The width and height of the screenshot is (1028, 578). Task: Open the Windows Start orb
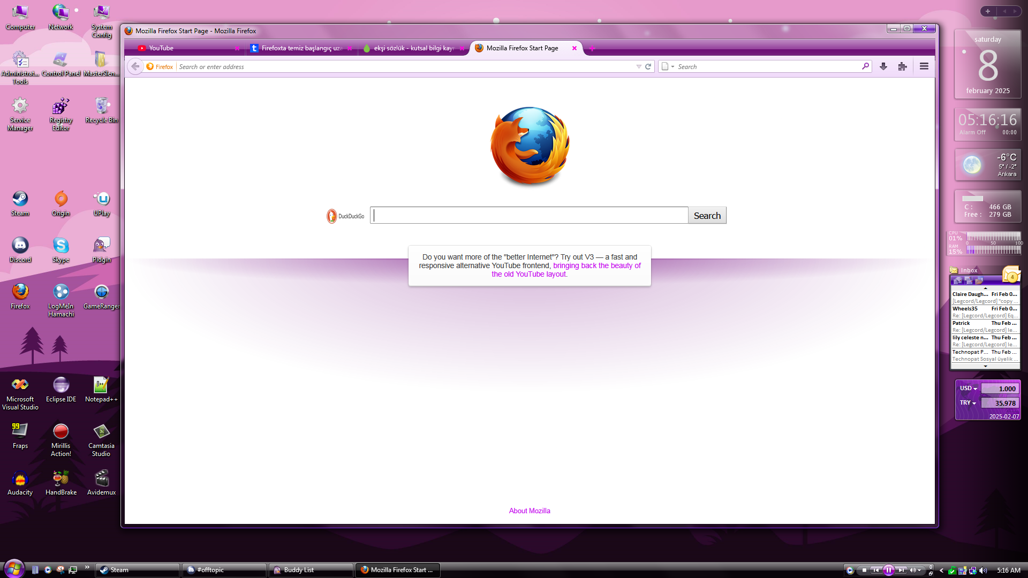[x=14, y=568]
